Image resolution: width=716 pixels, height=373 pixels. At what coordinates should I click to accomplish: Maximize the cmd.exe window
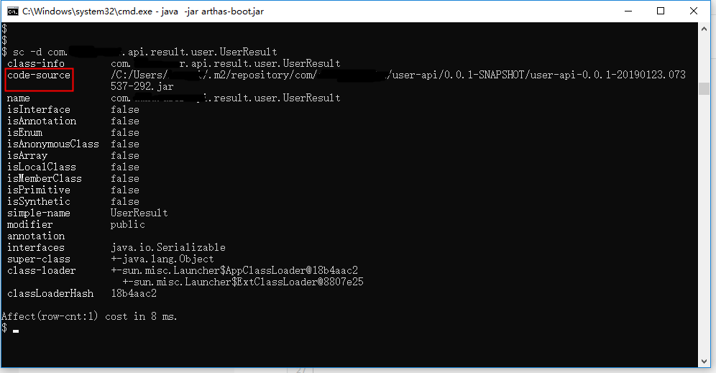[x=661, y=11]
